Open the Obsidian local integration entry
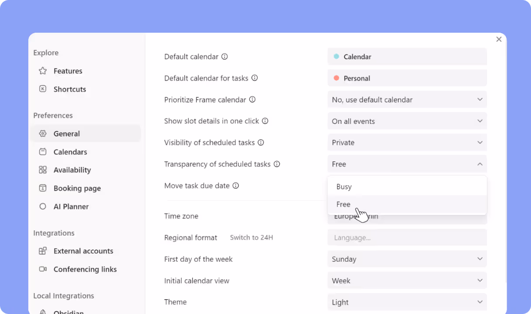531x314 pixels. pyautogui.click(x=68, y=311)
